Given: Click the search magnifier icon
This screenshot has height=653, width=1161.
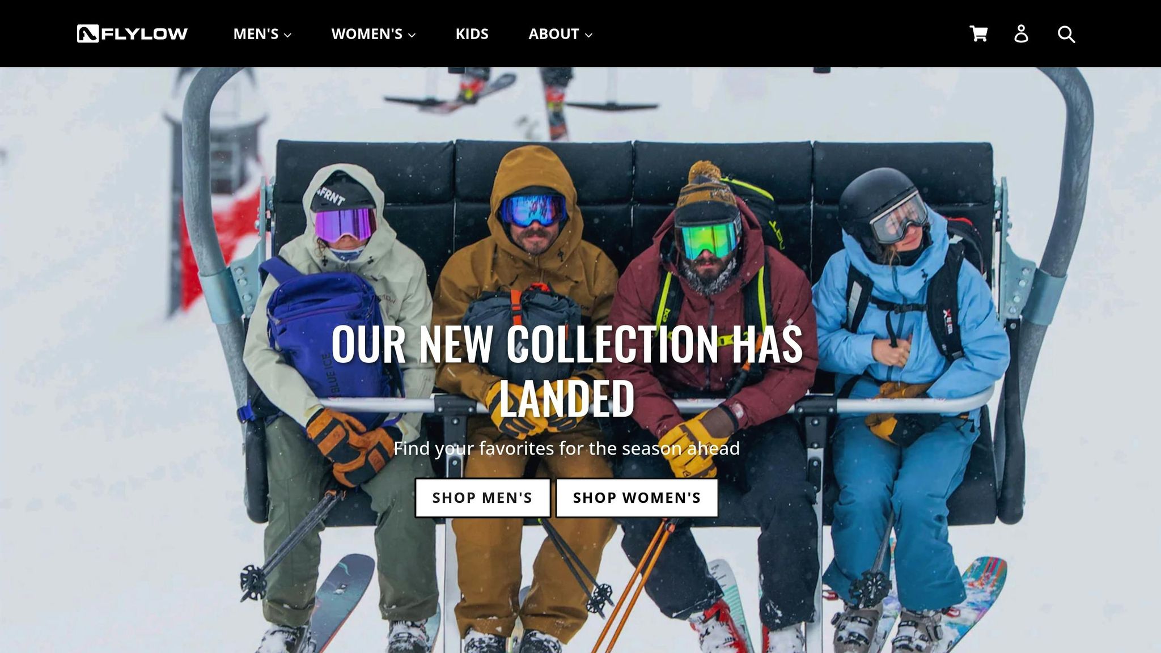Looking at the screenshot, I should coord(1066,34).
